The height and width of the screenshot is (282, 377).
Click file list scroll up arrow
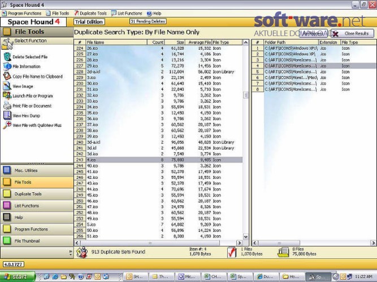pos(246,43)
